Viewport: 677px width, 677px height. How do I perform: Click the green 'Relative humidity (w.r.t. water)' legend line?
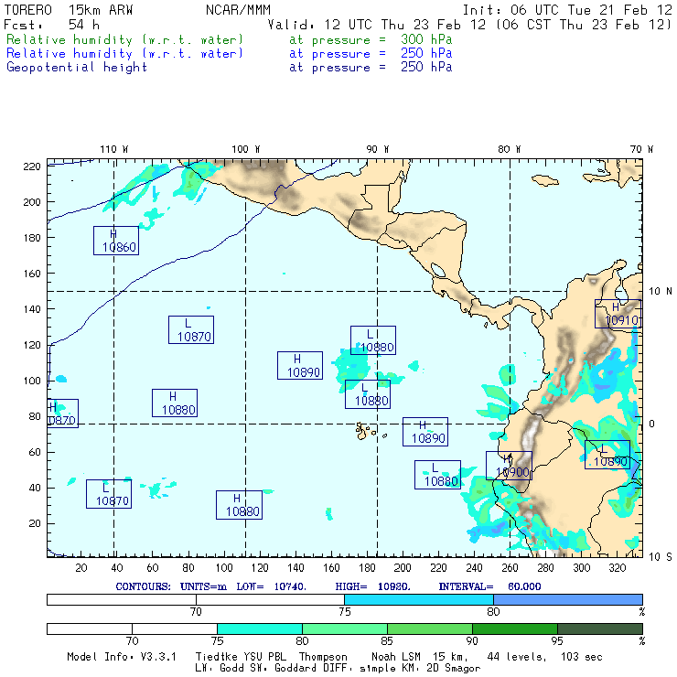point(124,39)
